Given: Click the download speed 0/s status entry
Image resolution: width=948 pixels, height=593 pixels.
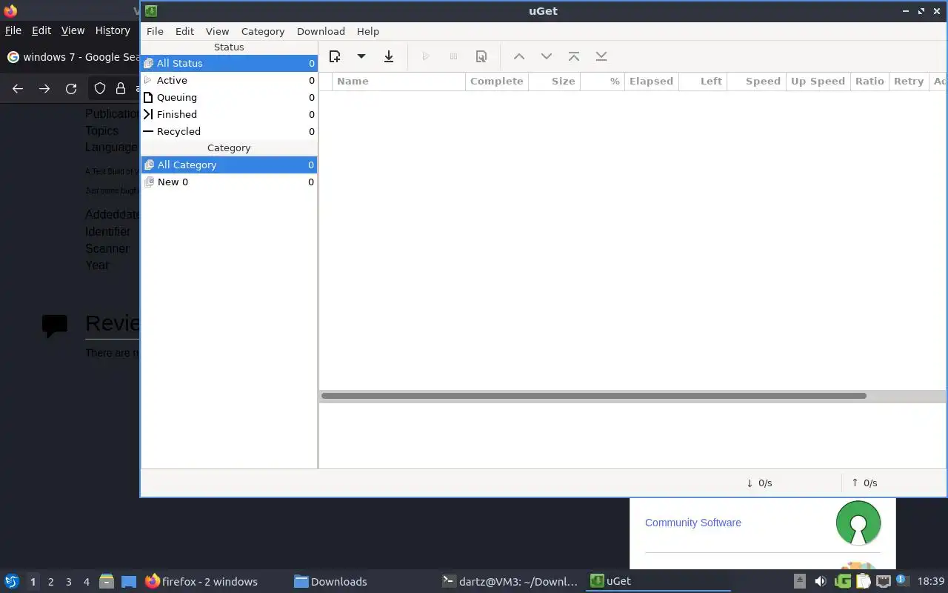Looking at the screenshot, I should tap(759, 483).
